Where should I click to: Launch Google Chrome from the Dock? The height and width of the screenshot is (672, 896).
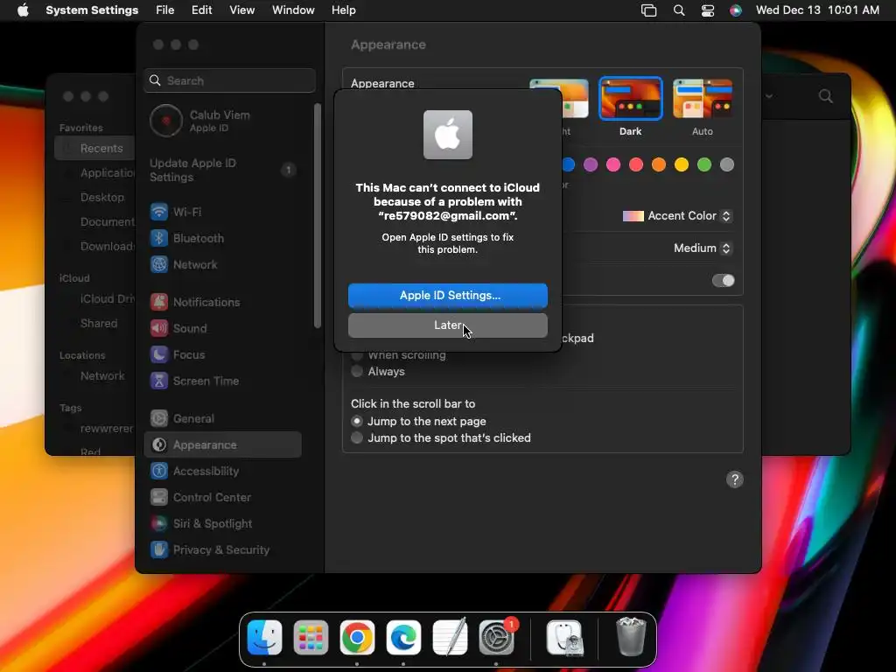pyautogui.click(x=357, y=637)
